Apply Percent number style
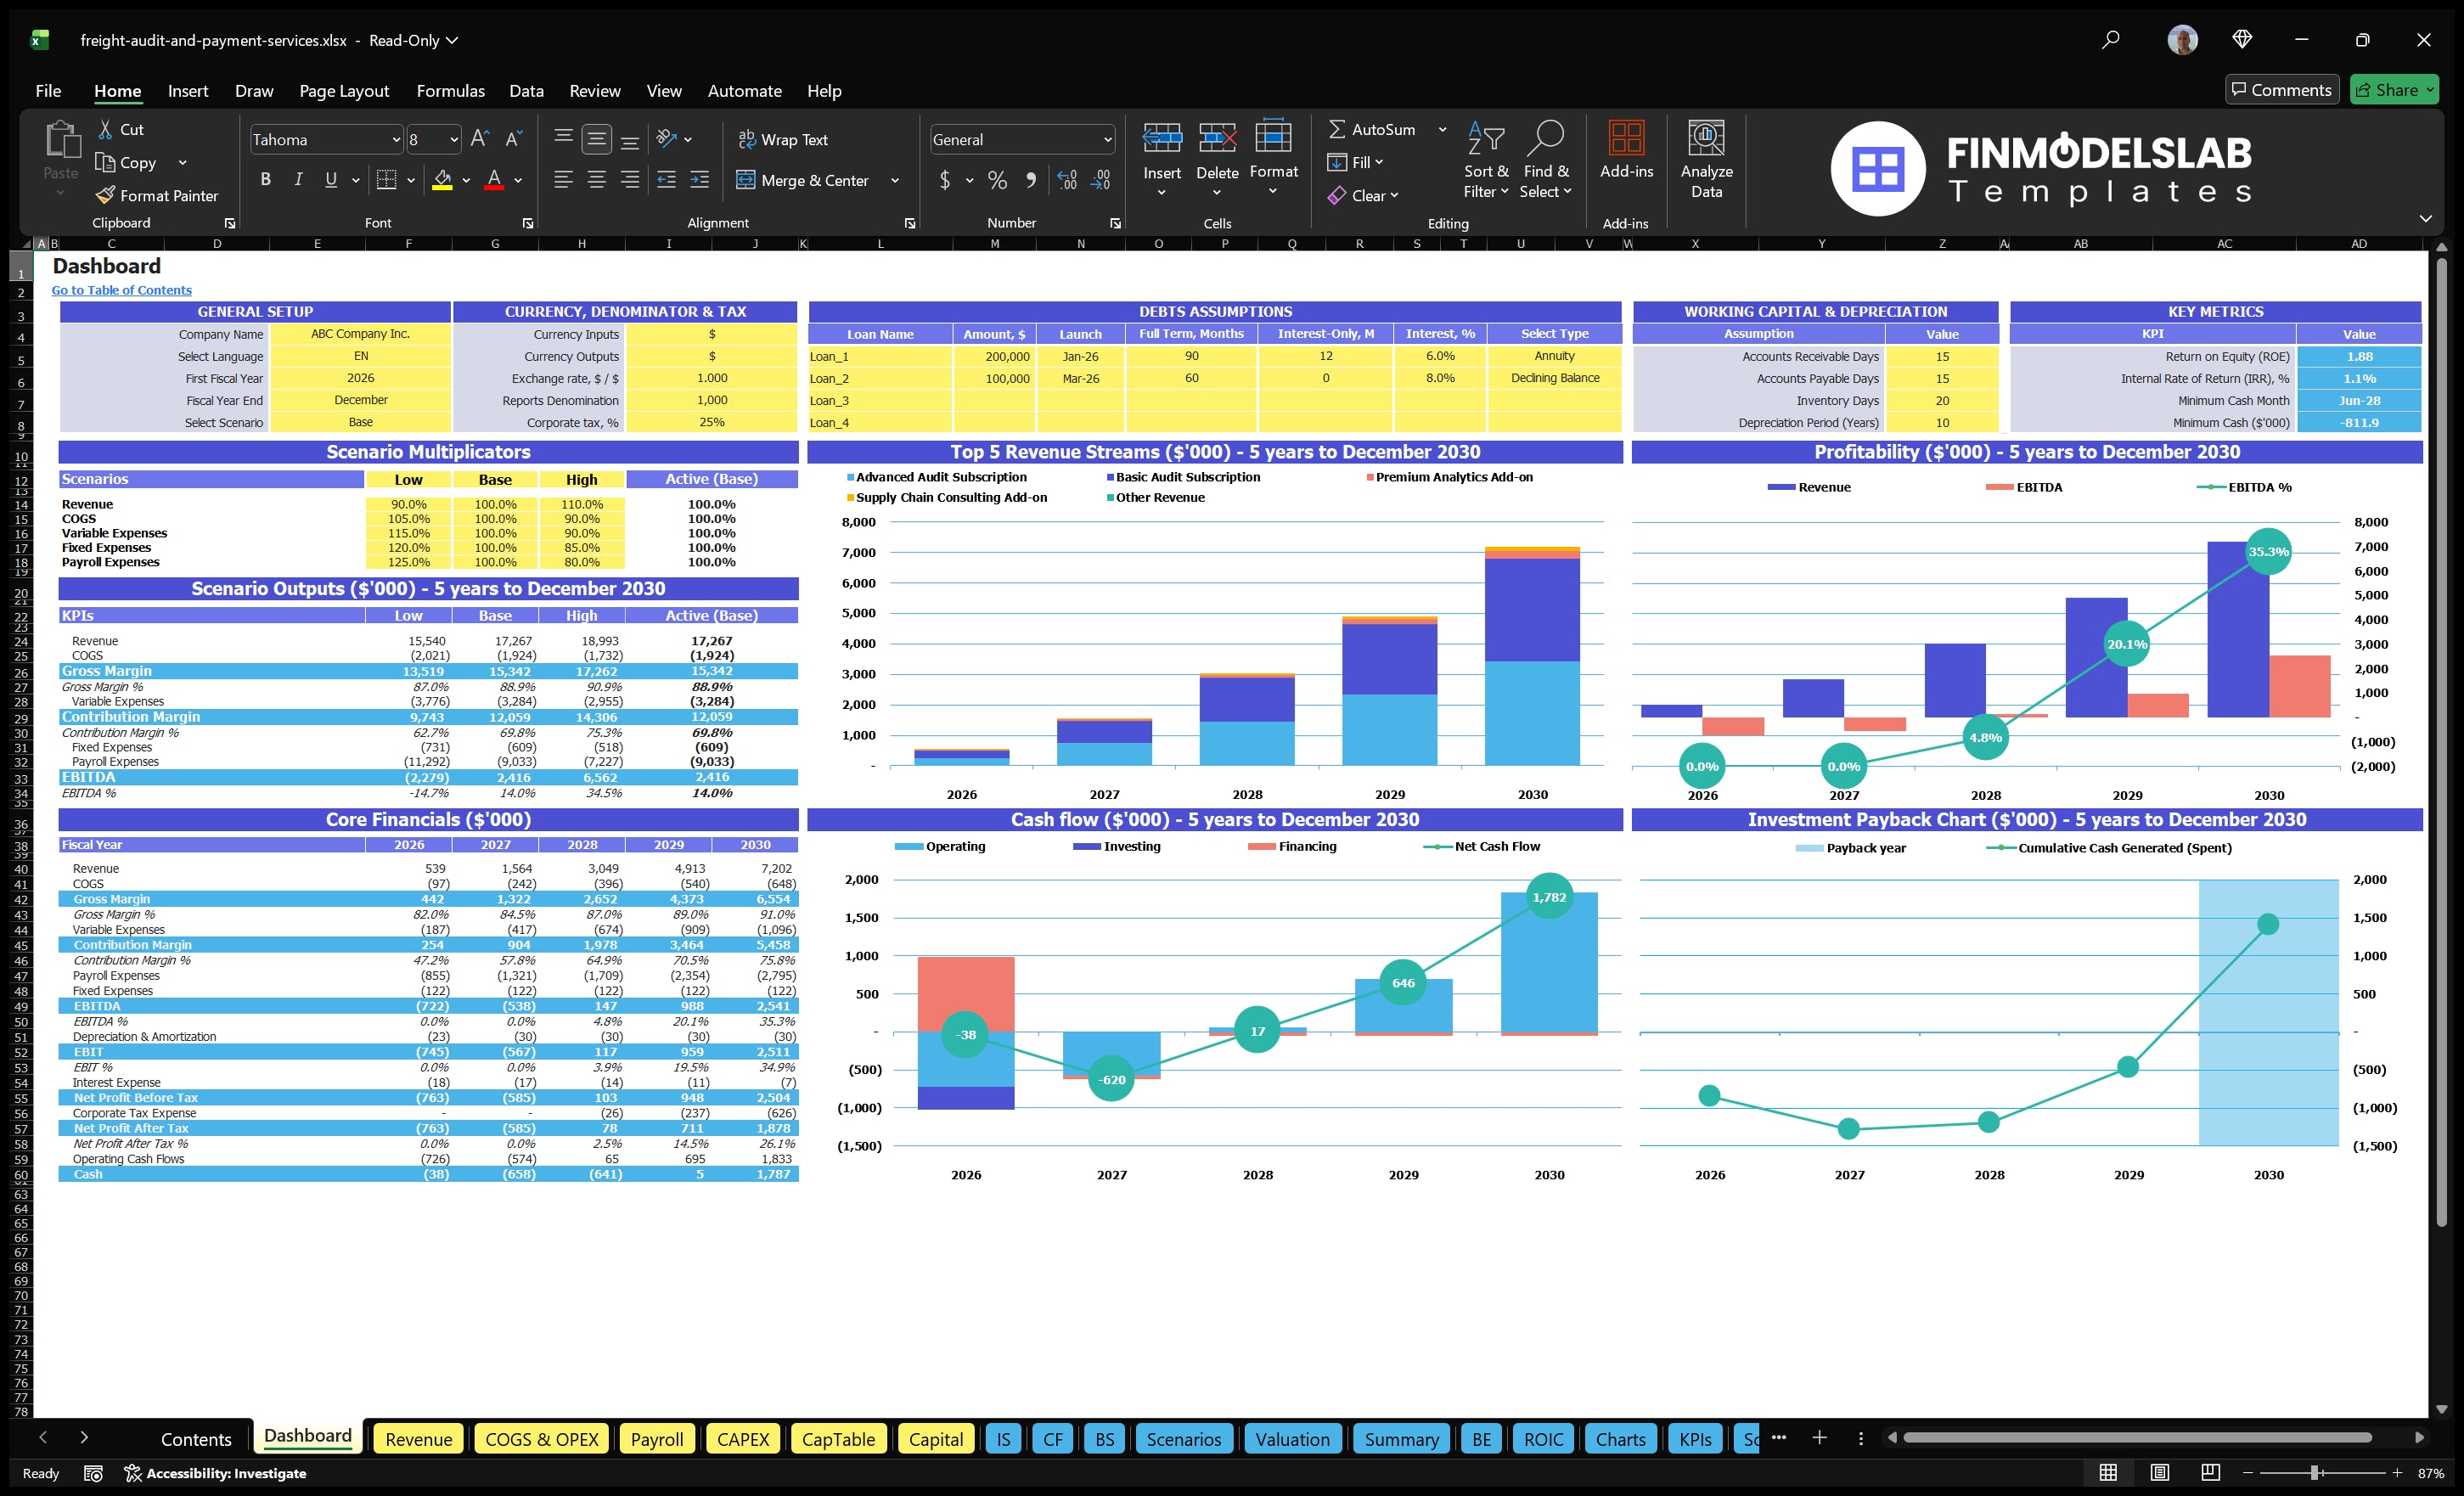This screenshot has width=2464, height=1496. coord(997,180)
